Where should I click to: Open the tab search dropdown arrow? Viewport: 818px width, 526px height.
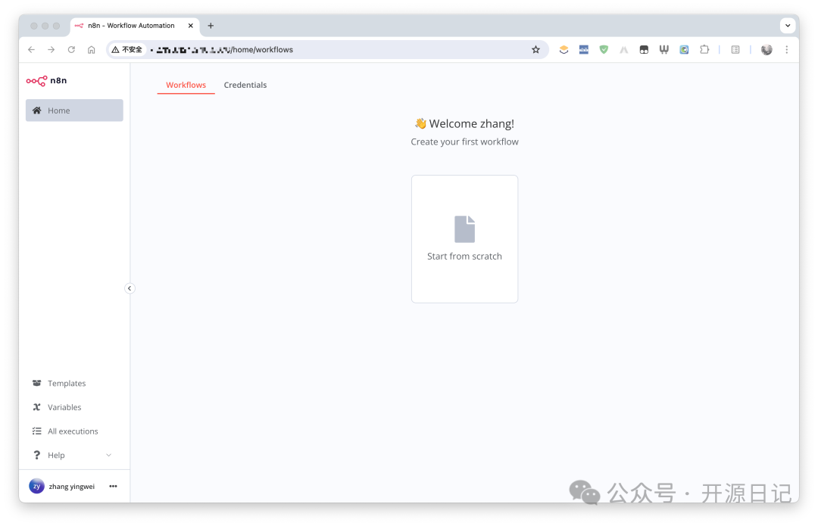tap(788, 26)
